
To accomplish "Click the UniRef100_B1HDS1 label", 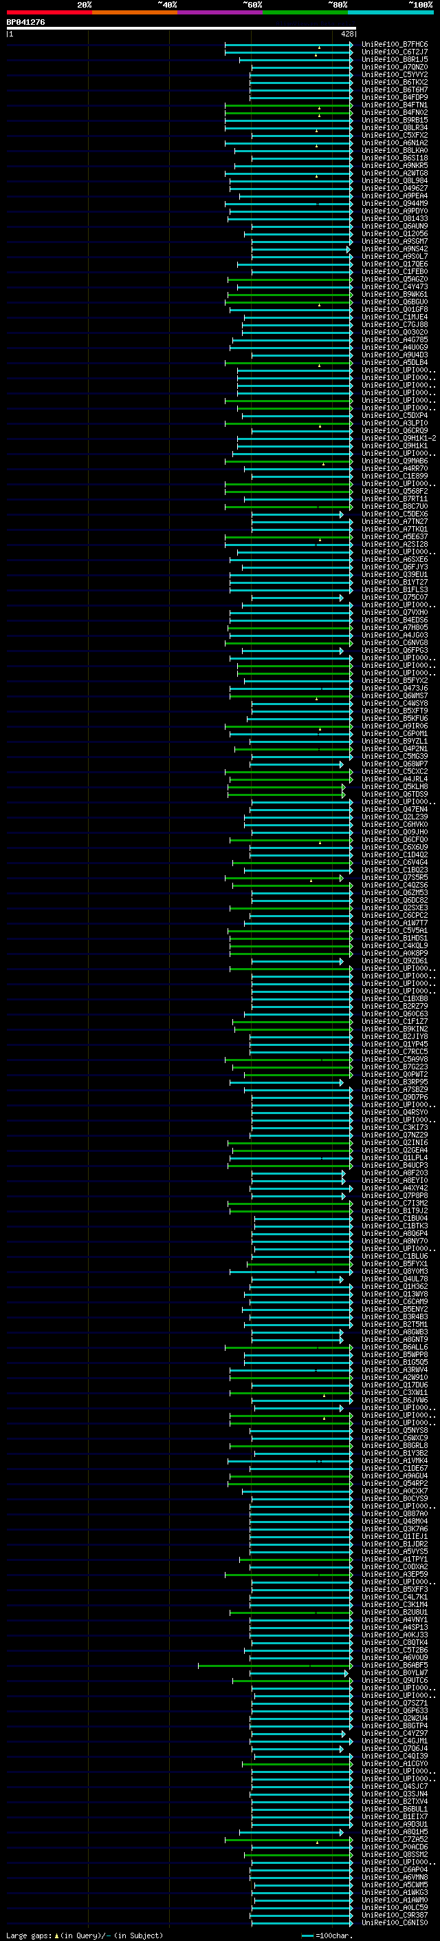I will click(x=395, y=938).
